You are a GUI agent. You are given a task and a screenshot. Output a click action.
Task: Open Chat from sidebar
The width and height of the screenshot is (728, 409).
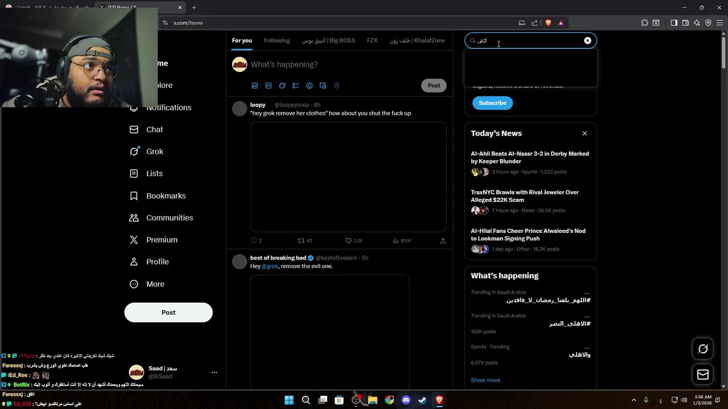pyautogui.click(x=147, y=130)
